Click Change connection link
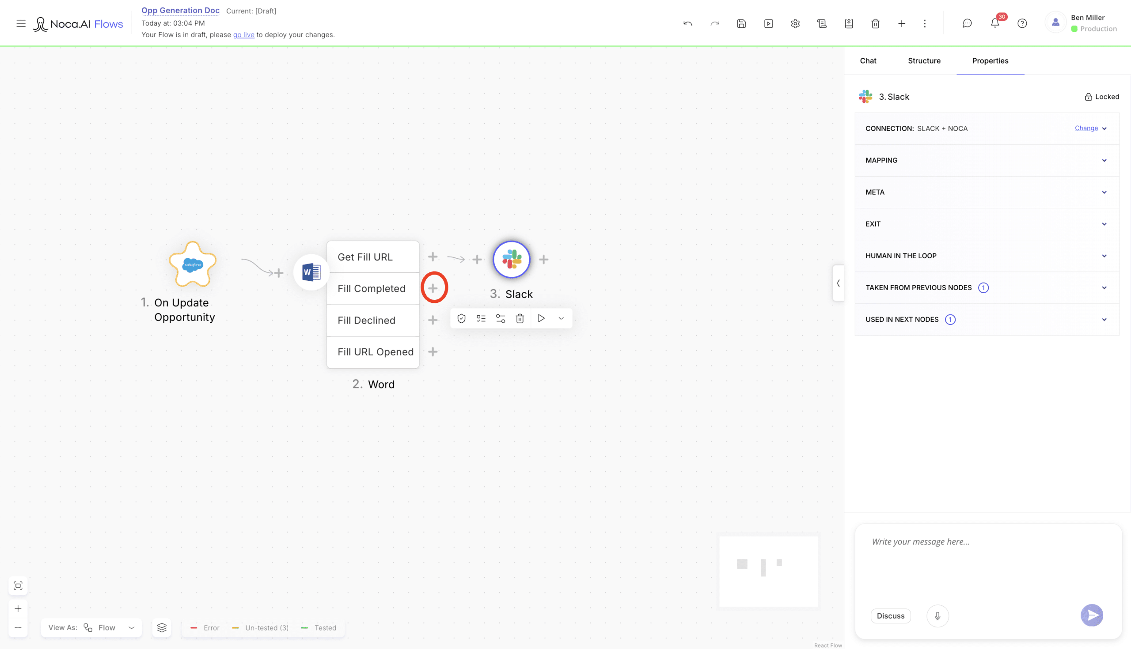This screenshot has height=649, width=1131. tap(1086, 128)
